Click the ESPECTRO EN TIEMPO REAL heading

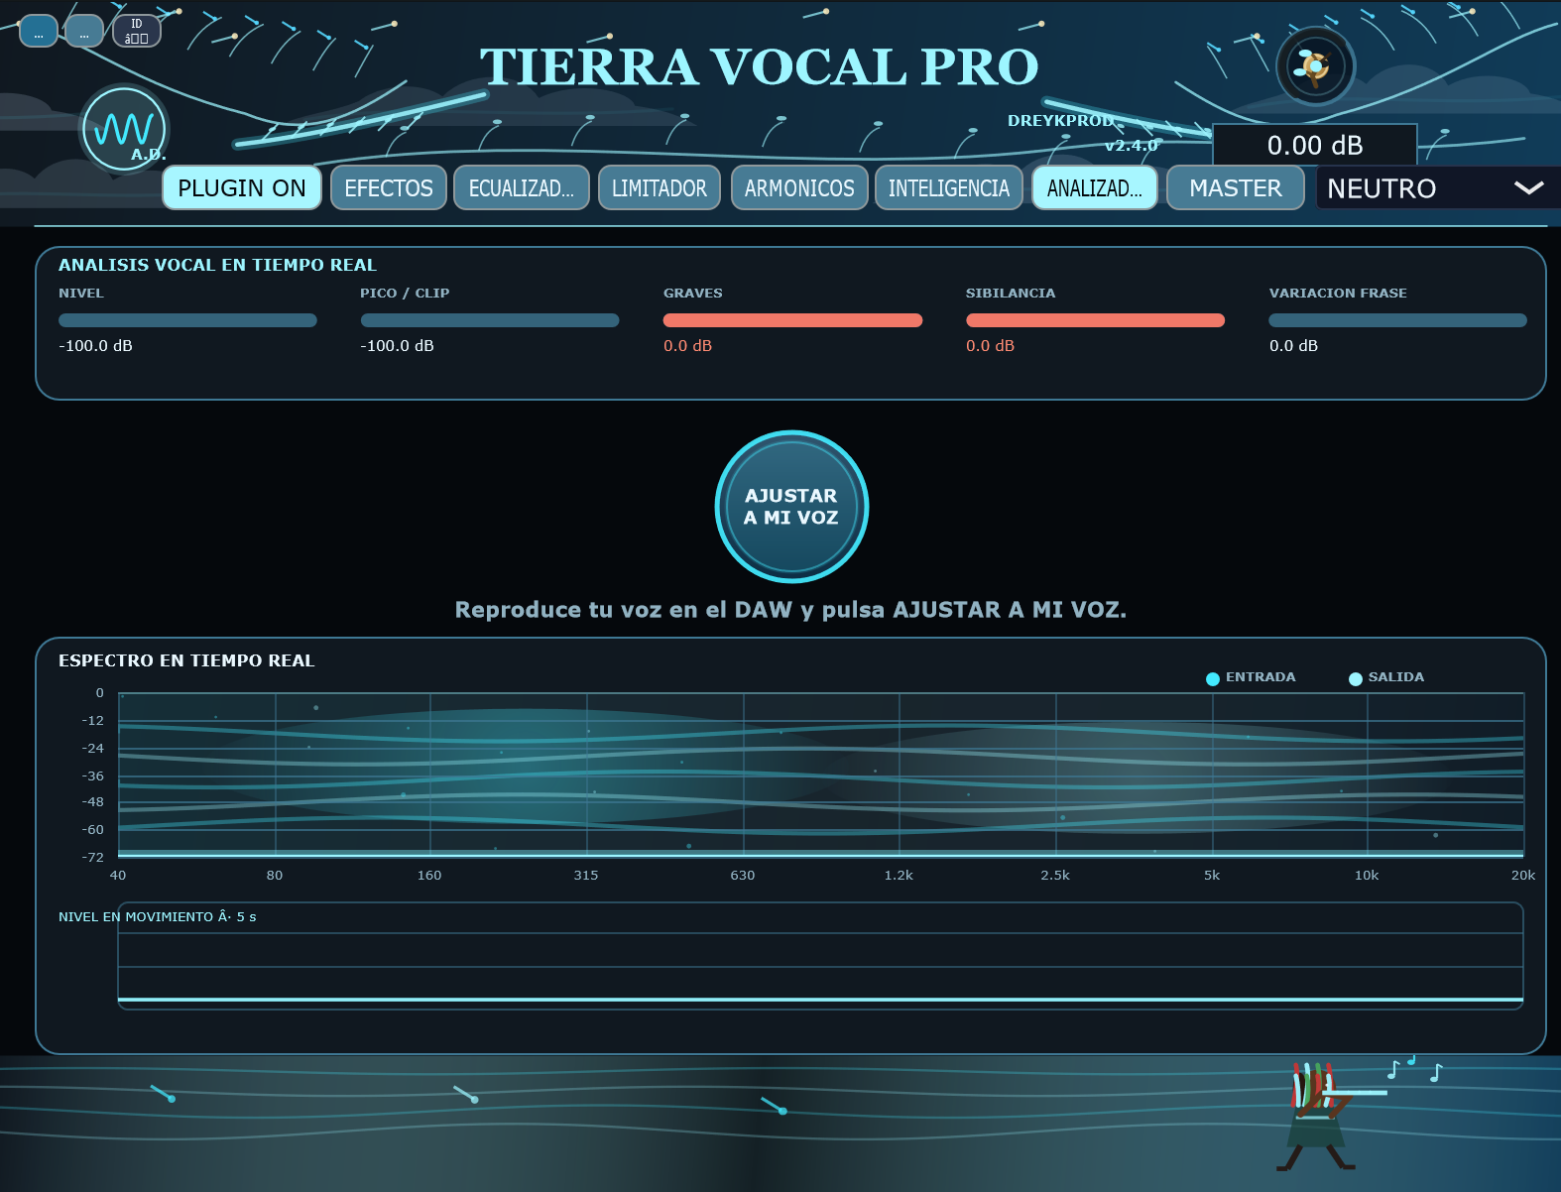(186, 660)
